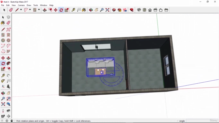The width and height of the screenshot is (219, 123).
Task: Click the Zoom Extents icon in horizontal toolbar
Action: [x=107, y=10]
